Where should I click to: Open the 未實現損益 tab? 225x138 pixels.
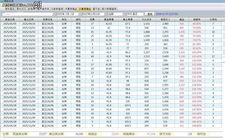coord(71,9)
